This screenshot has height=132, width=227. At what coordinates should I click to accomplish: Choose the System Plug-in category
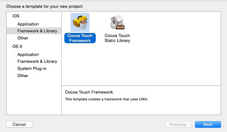coord(32,68)
